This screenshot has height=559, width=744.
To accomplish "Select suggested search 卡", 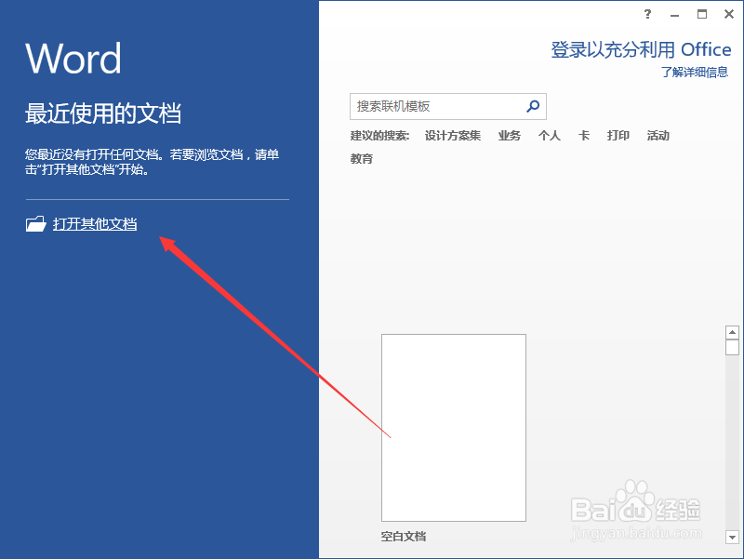I will coord(584,136).
